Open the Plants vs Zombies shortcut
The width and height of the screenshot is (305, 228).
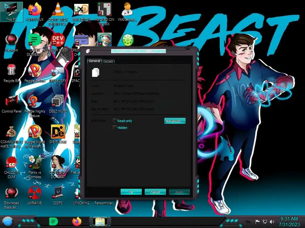tap(35, 167)
